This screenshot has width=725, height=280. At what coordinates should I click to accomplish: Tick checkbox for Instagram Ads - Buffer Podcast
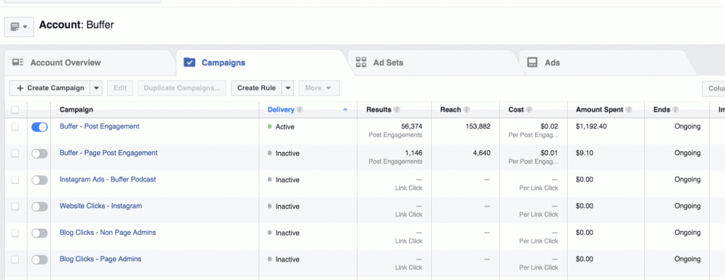click(15, 180)
